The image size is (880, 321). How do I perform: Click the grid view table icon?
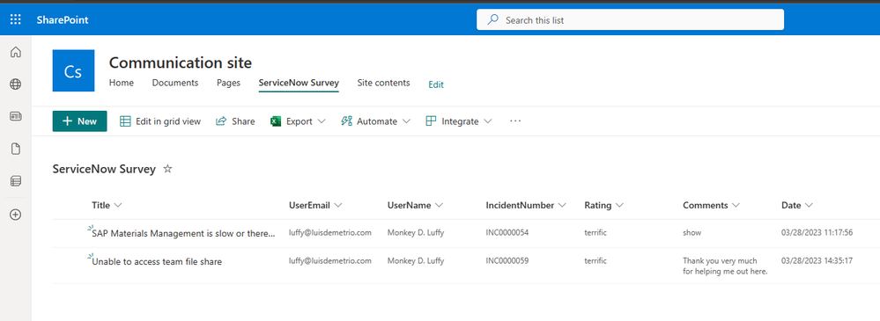126,121
